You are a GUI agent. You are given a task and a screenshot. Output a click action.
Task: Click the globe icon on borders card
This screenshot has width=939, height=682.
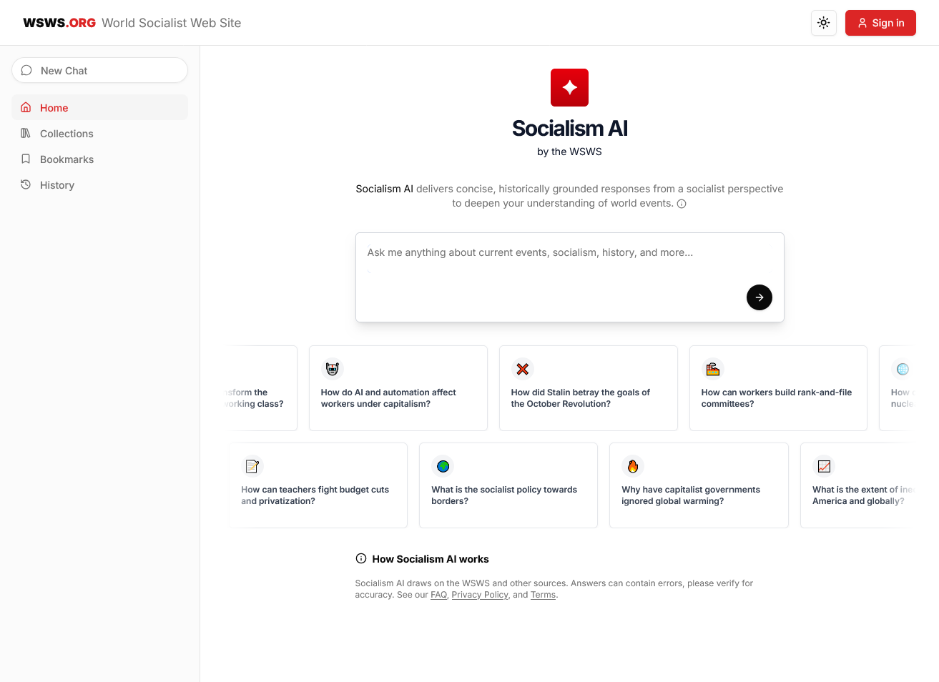point(443,466)
